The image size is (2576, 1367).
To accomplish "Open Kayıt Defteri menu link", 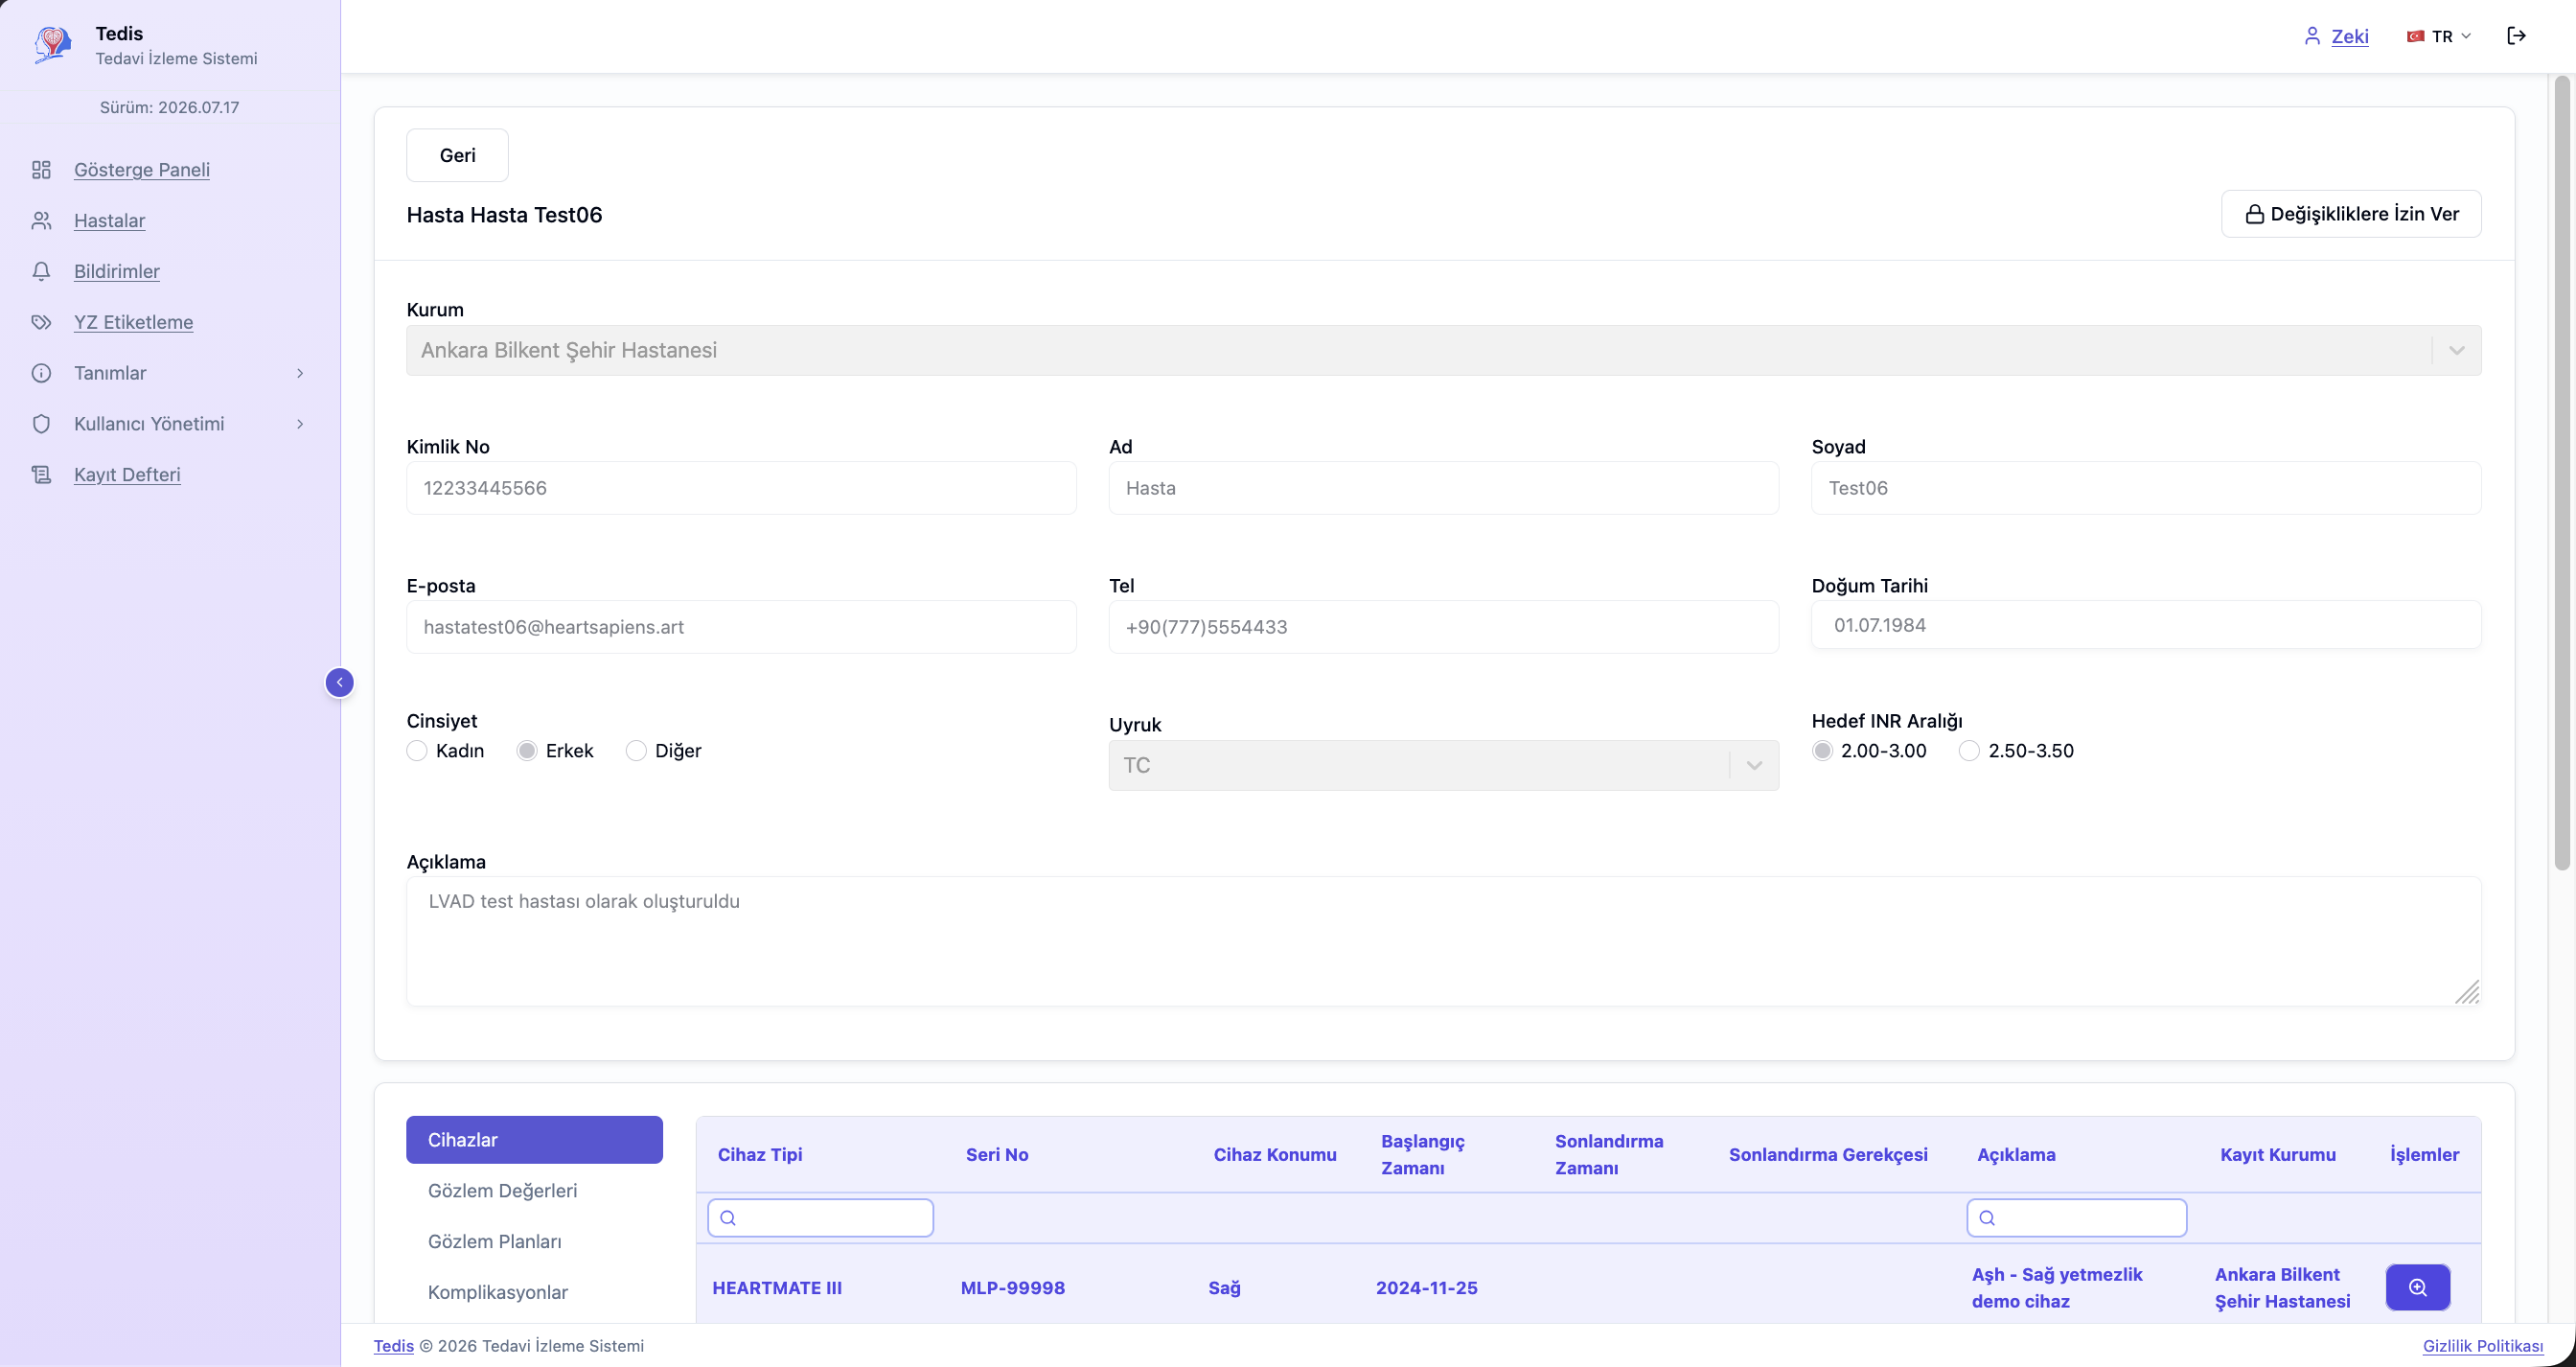I will [x=127, y=475].
